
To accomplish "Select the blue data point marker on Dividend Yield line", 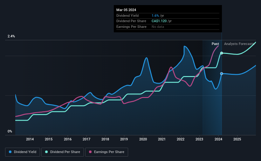I will [222, 74].
